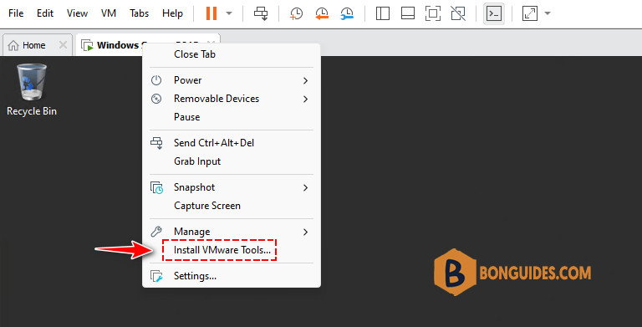Open Snapshot Manager via the clock-wrench toolbar icon

pyautogui.click(x=347, y=13)
